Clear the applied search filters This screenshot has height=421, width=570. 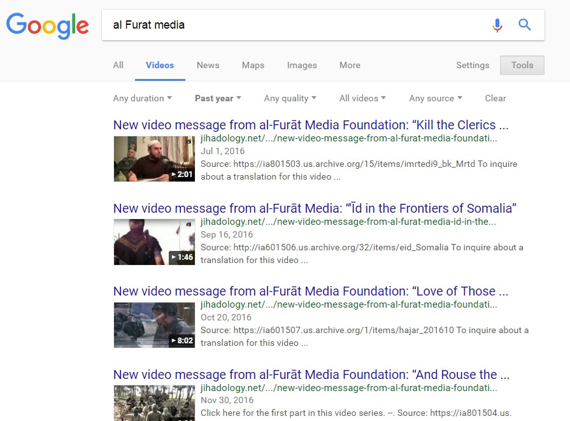click(495, 98)
